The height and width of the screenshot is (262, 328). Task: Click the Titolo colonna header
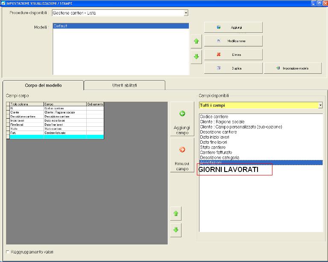pos(27,104)
